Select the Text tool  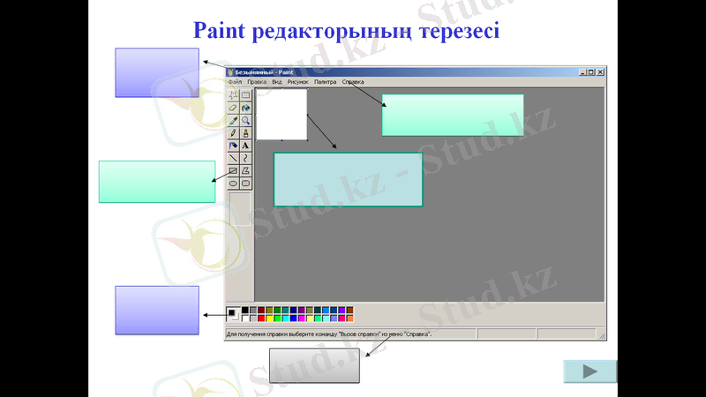click(246, 146)
